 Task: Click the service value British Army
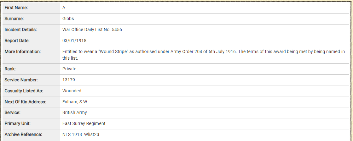tap(74, 112)
